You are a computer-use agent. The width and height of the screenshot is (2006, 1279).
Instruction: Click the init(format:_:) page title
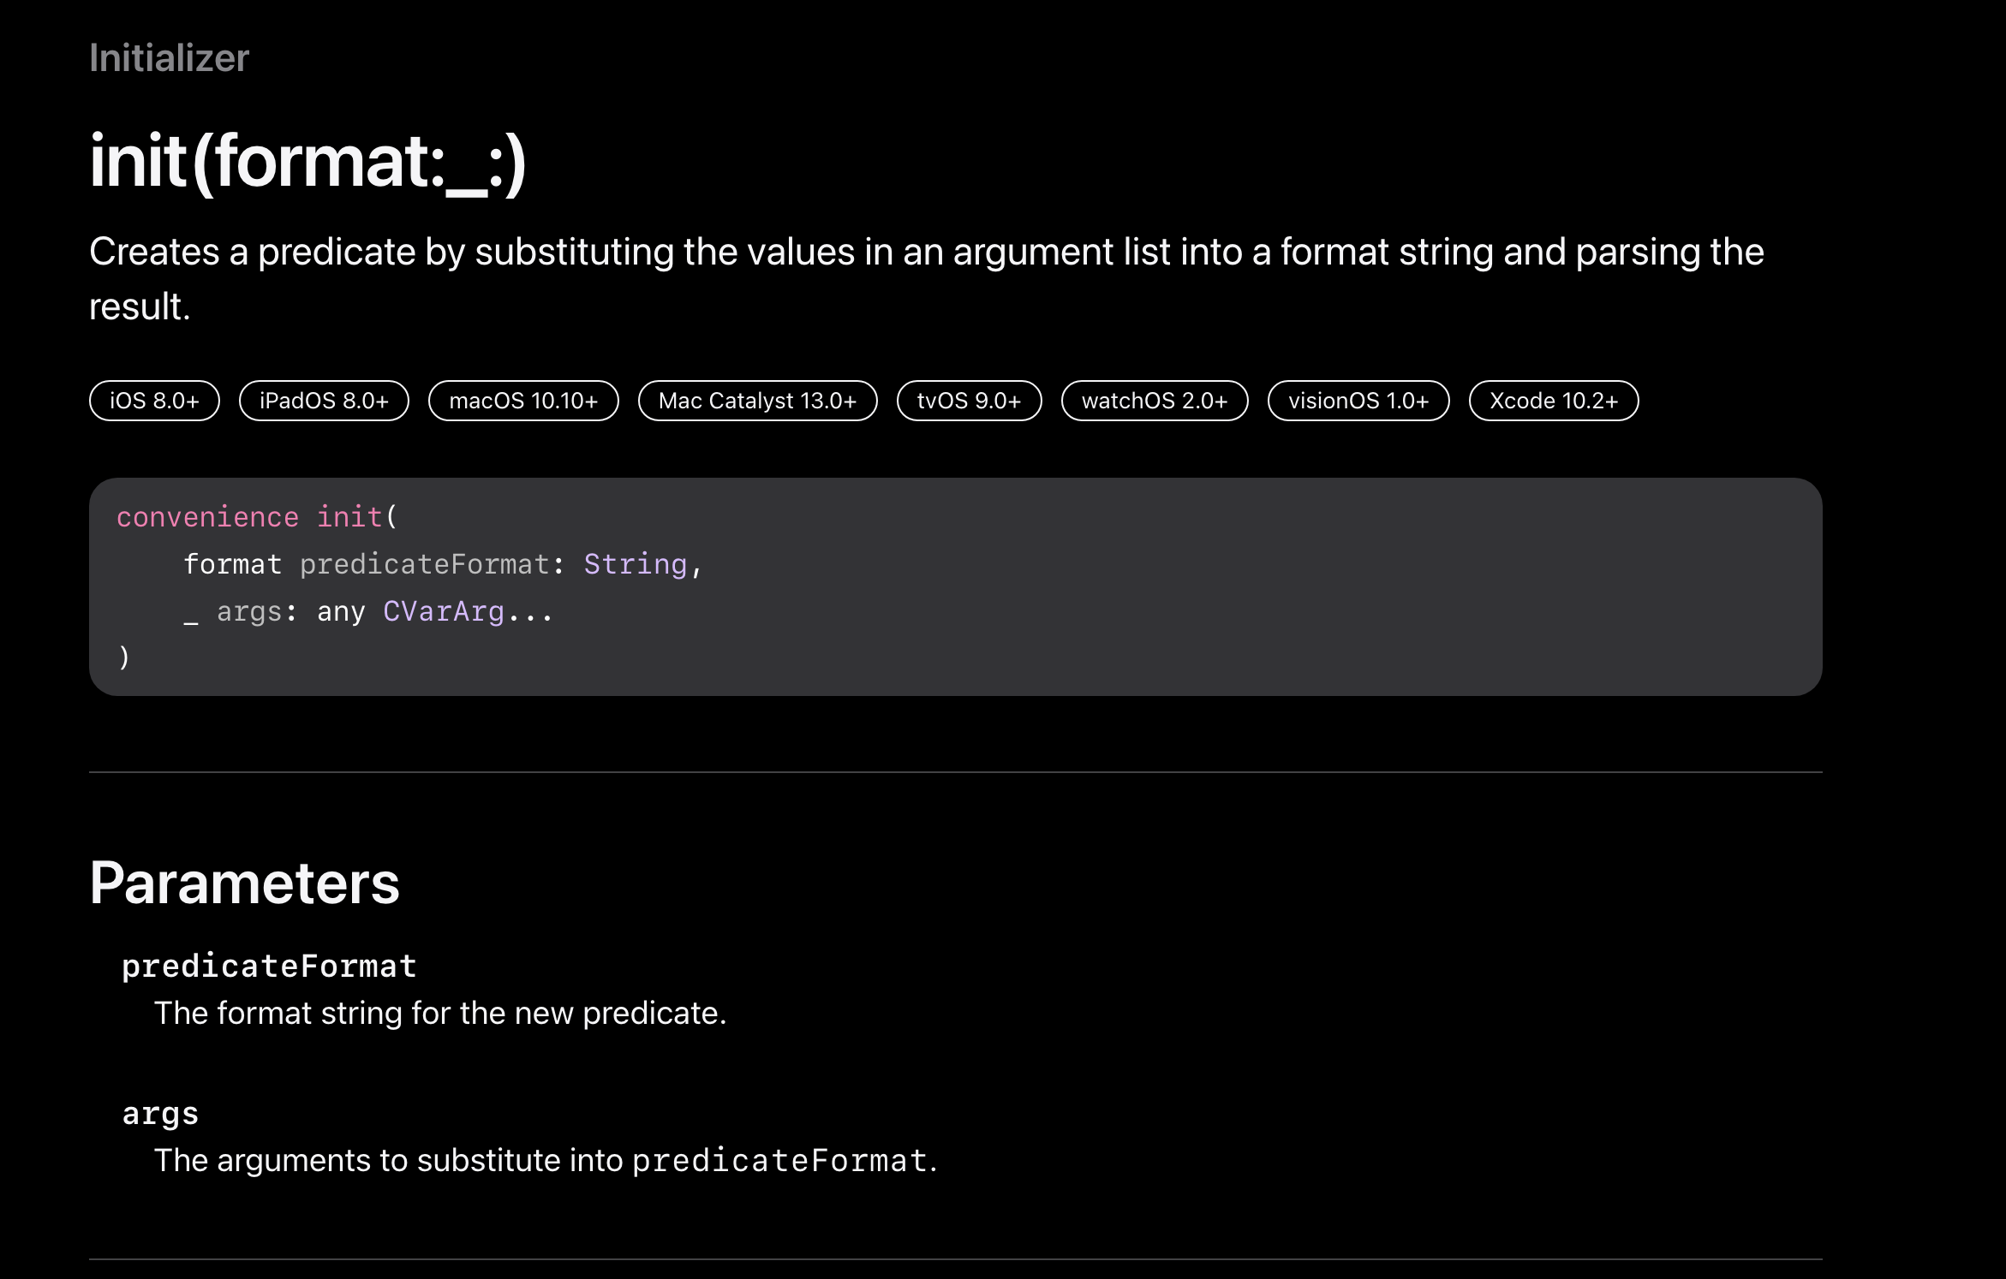tap(308, 161)
